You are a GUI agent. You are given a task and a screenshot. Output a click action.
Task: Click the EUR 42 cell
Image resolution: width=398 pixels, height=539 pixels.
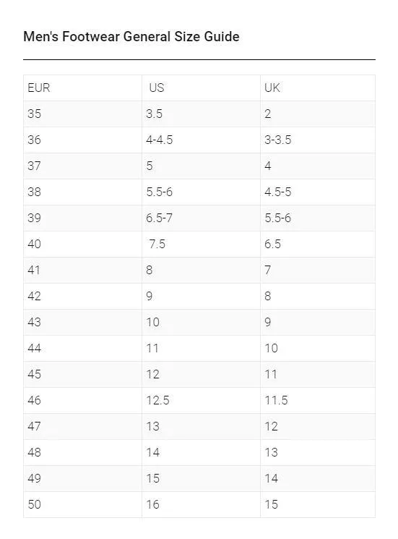pyautogui.click(x=82, y=296)
